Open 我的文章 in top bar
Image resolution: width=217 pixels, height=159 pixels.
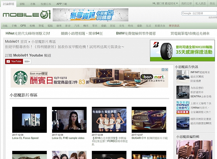[x=187, y=3]
